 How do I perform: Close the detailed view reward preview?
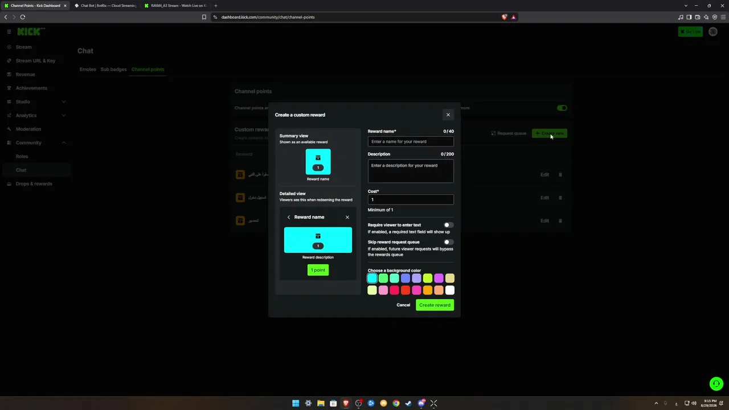(x=347, y=217)
